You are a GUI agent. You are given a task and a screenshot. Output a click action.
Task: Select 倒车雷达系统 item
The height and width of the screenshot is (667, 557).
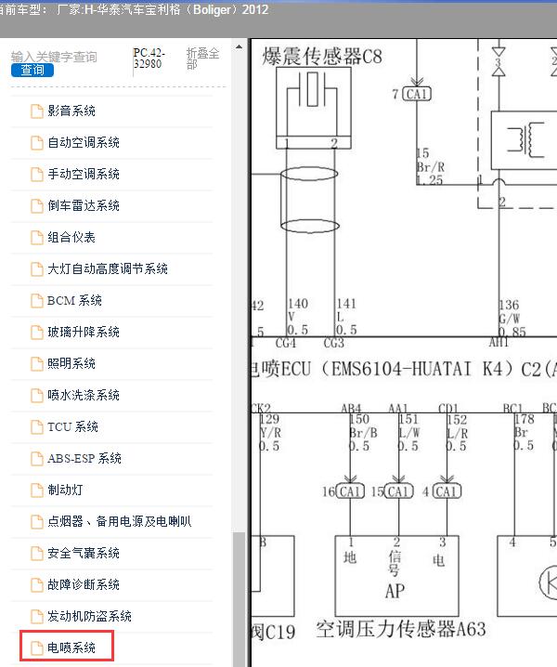(x=84, y=205)
